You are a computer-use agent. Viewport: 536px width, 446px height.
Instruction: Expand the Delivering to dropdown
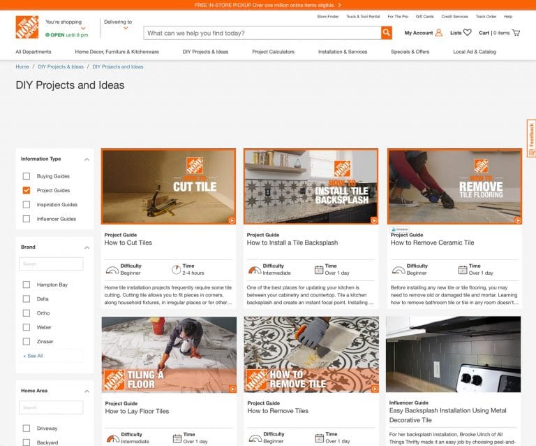pyautogui.click(x=126, y=29)
